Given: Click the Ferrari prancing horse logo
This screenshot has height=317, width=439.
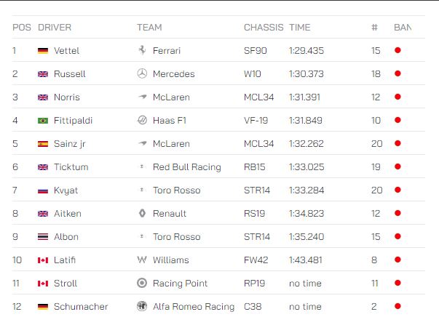Looking at the screenshot, I should pyautogui.click(x=142, y=50).
